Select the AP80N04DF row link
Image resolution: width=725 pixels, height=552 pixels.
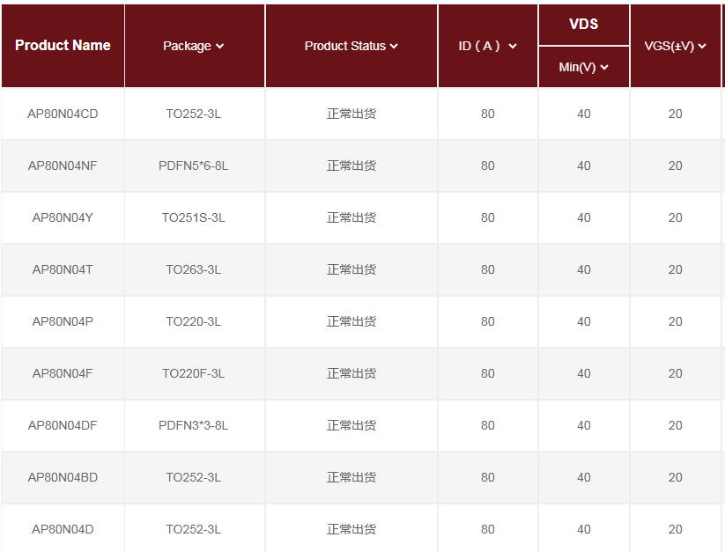tap(63, 425)
